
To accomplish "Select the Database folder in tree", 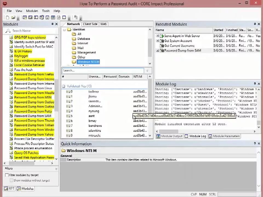I will [x=84, y=39].
